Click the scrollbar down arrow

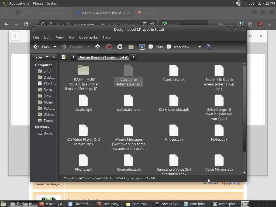click(x=244, y=173)
